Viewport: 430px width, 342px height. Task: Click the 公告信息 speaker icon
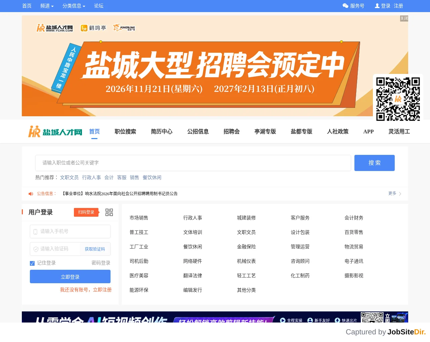tap(31, 194)
